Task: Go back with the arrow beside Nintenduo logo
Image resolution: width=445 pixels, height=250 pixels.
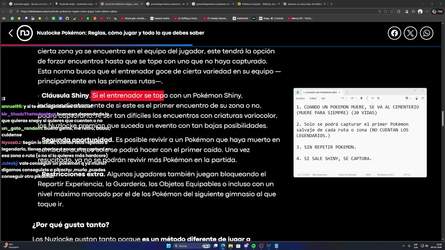Action: (x=11, y=33)
